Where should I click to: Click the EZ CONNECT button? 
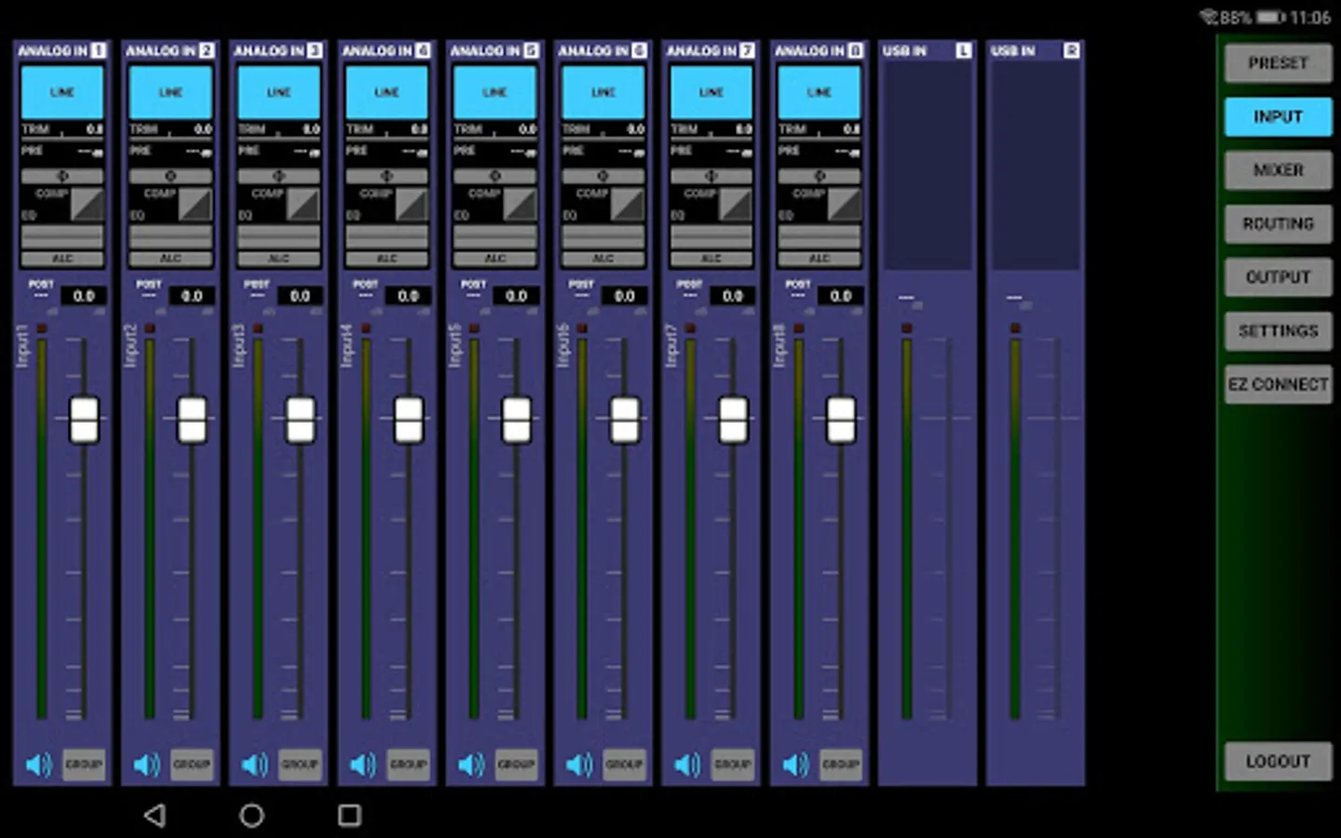pos(1278,385)
